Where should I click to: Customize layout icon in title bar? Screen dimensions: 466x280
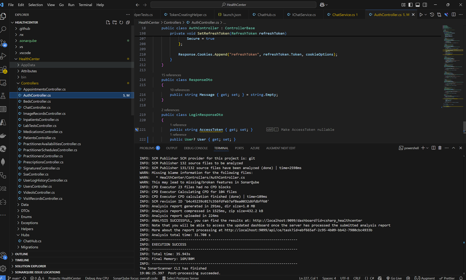click(x=403, y=5)
